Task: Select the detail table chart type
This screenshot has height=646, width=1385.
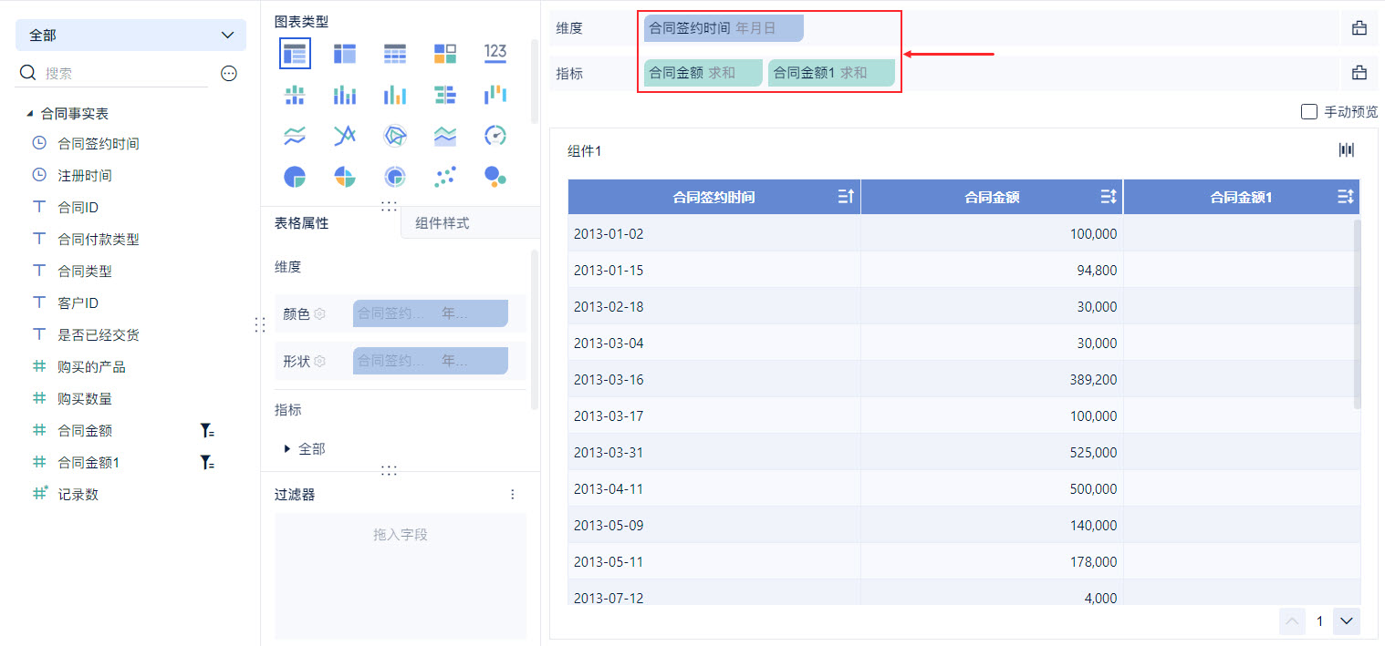Action: (395, 53)
